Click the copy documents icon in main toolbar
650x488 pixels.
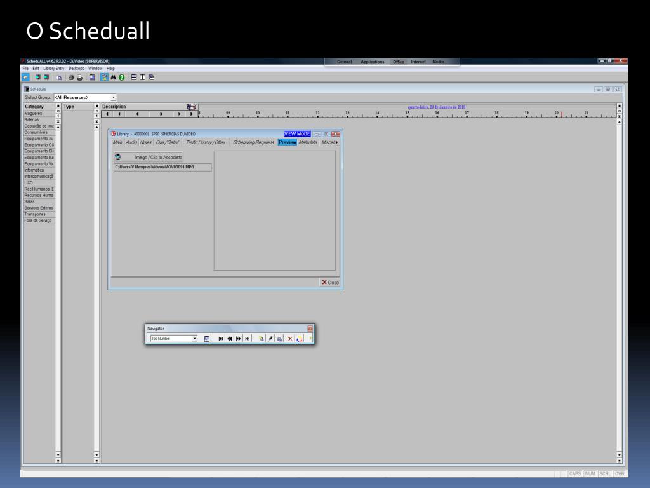(59, 78)
